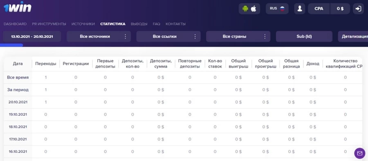Open the Android app download icon

(x=245, y=9)
